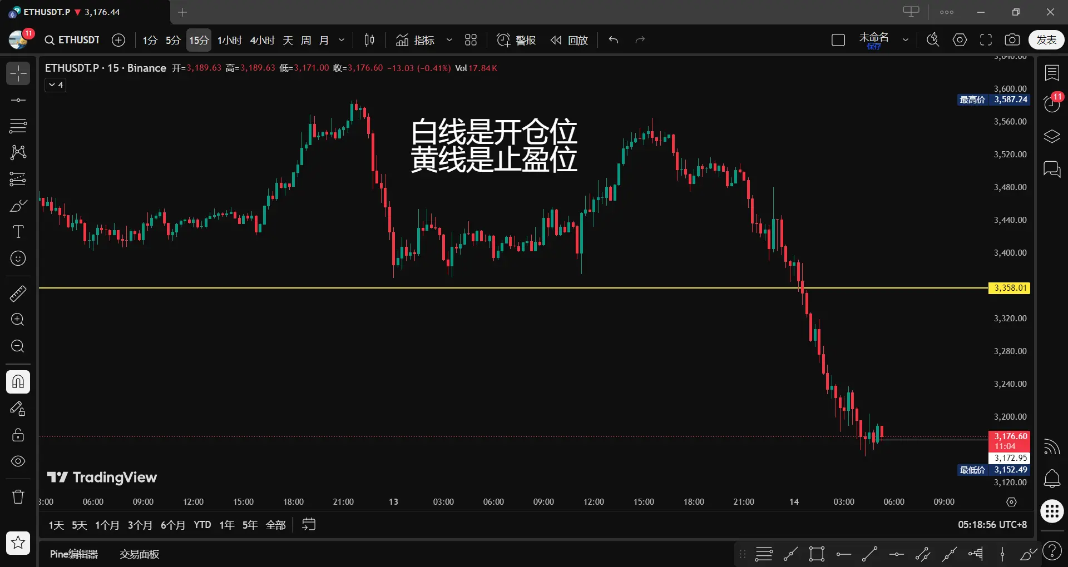Screen dimensions: 1068x567
Task: Open the notifications bell panel
Action: coord(1052,479)
